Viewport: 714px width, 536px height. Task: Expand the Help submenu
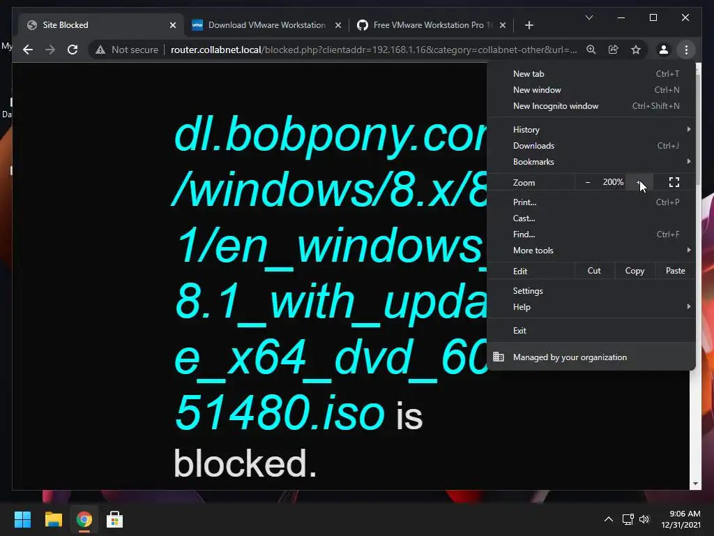point(591,307)
